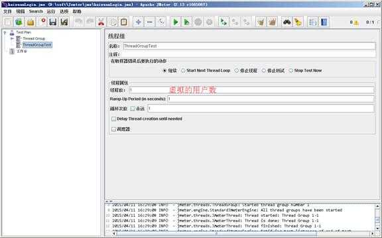
Task: Click the Ramp-Up Period seconds field
Action: 271,99
